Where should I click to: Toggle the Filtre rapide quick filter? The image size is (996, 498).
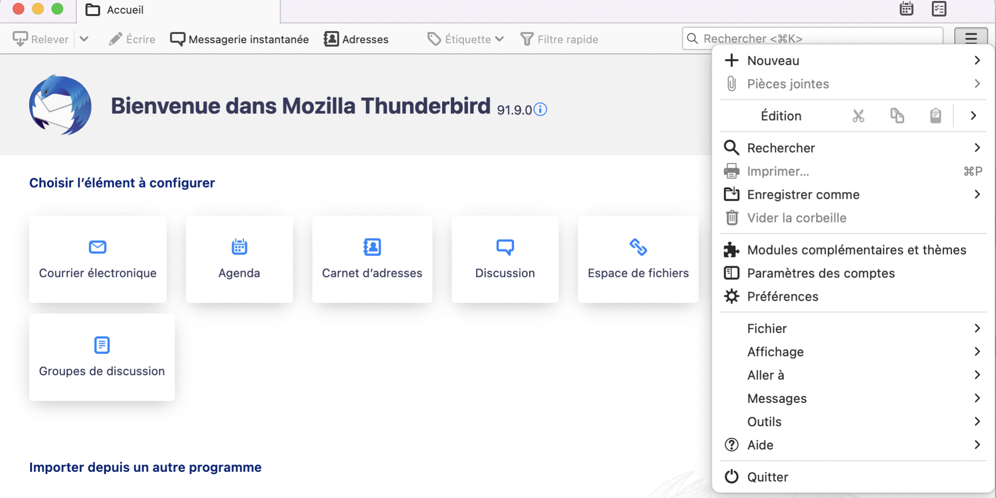(559, 39)
